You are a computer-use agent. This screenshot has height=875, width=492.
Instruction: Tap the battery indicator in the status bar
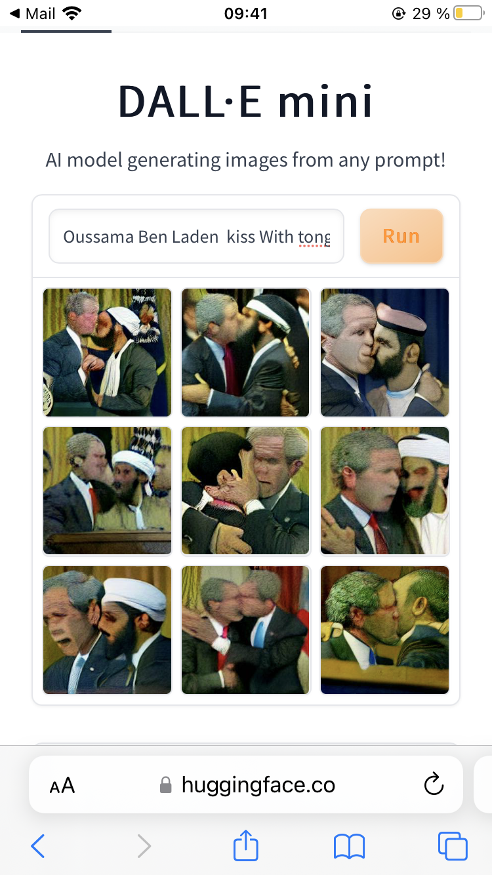click(468, 13)
